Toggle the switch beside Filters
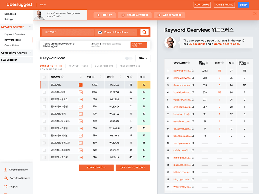 pyautogui.click(x=129, y=58)
